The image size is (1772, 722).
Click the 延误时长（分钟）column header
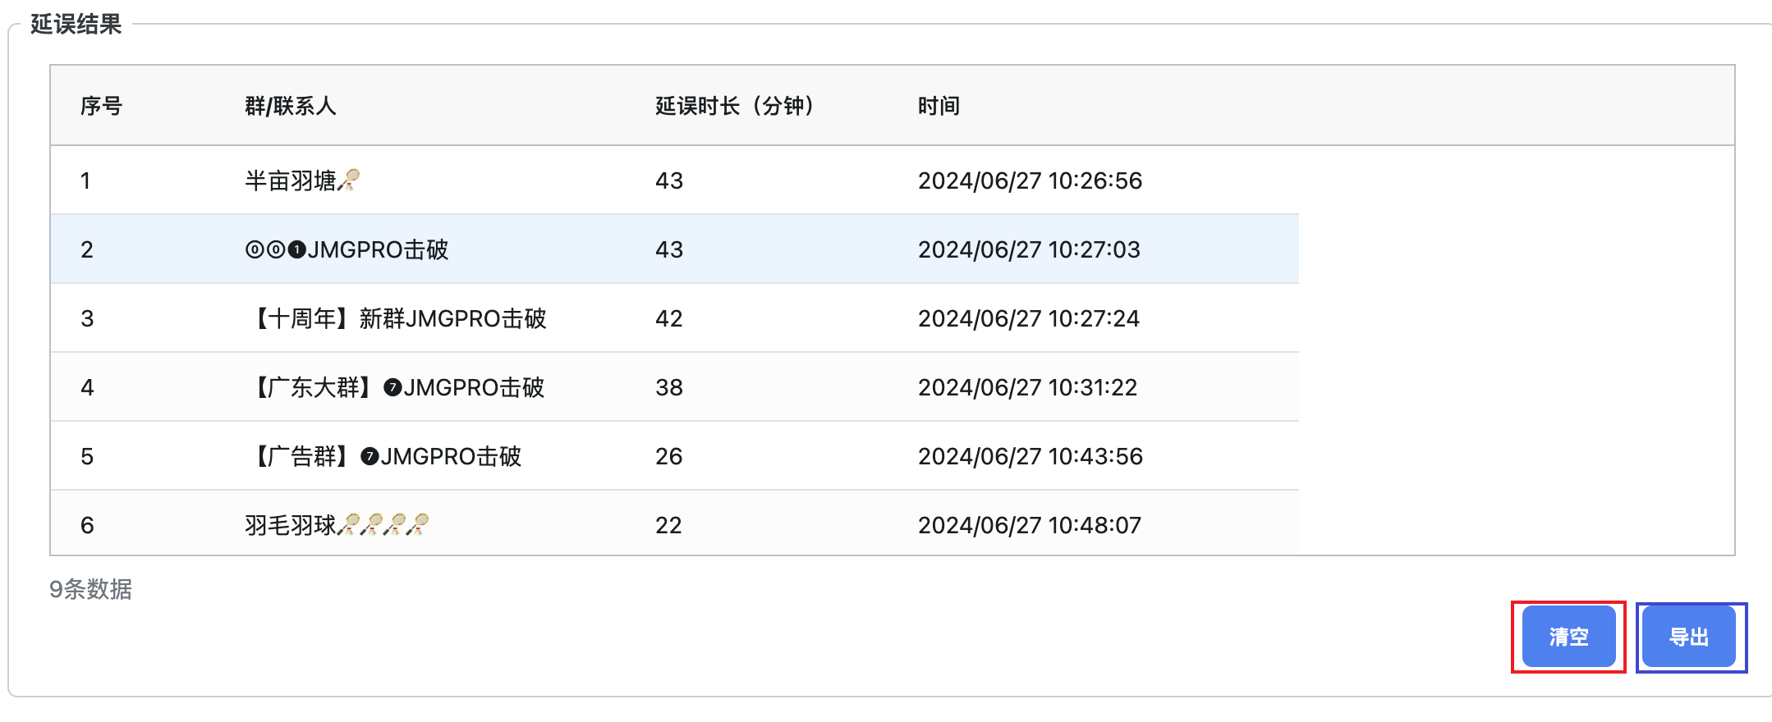tap(735, 106)
